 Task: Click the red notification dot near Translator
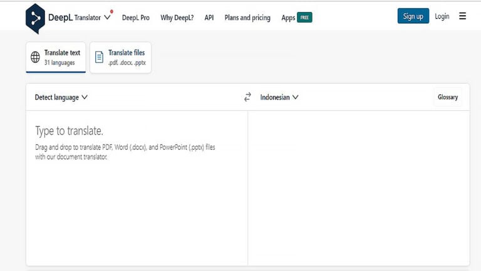[111, 11]
